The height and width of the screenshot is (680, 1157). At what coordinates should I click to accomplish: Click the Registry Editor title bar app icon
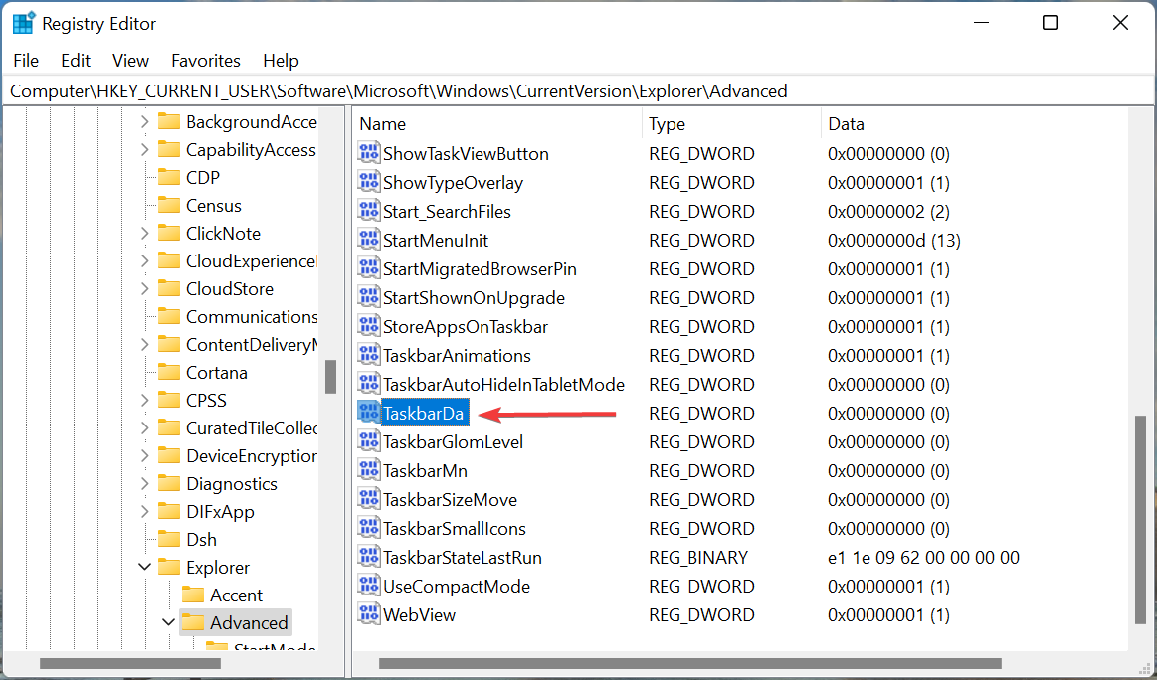click(23, 24)
